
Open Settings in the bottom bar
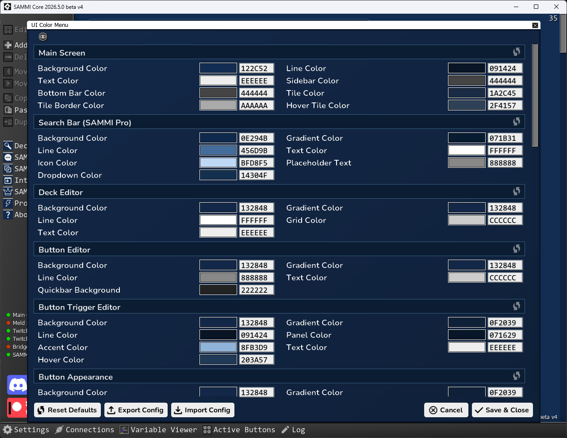(26, 430)
